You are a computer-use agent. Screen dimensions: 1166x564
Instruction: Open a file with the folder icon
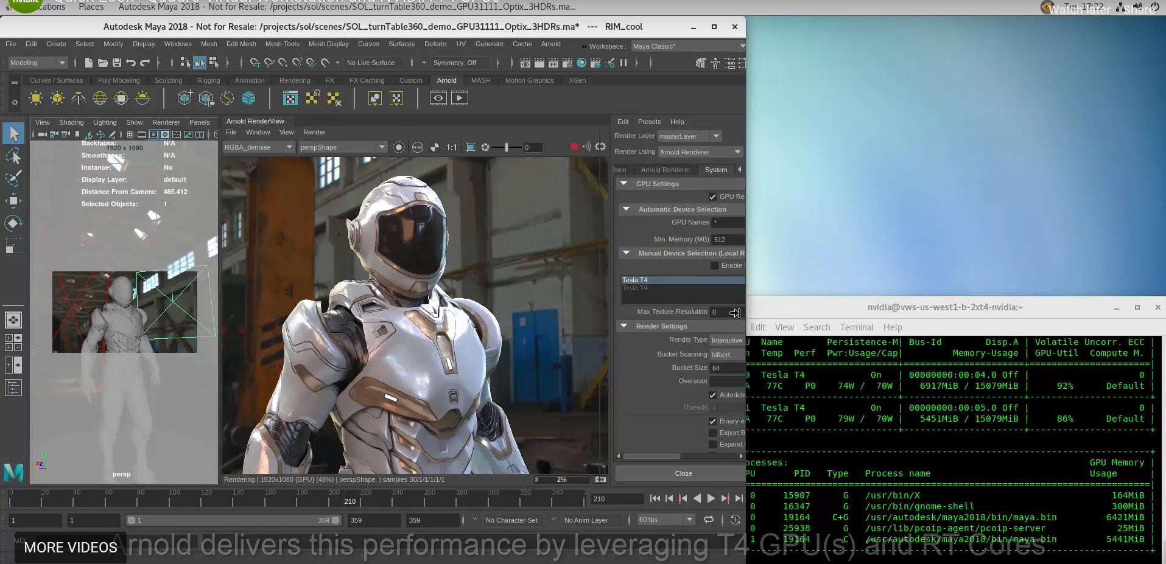(x=102, y=62)
